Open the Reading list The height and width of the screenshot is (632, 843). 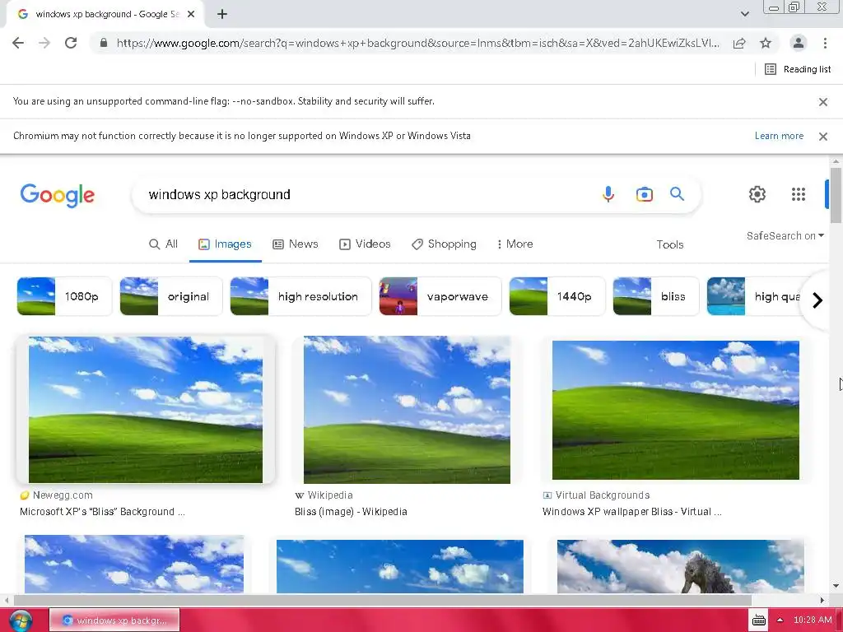click(x=798, y=69)
